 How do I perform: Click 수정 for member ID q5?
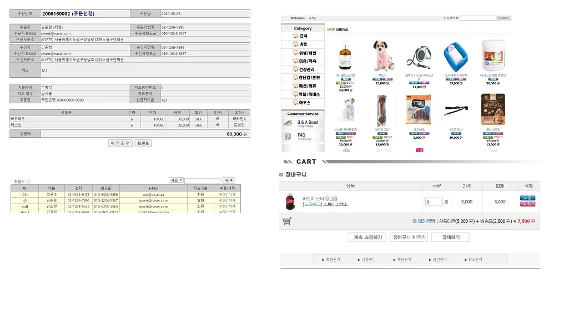pyautogui.click(x=223, y=200)
